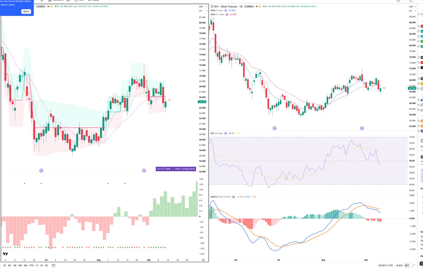Click the silver symbol logo on right chart
The width and height of the screenshot is (423, 268).
pos(212,6)
